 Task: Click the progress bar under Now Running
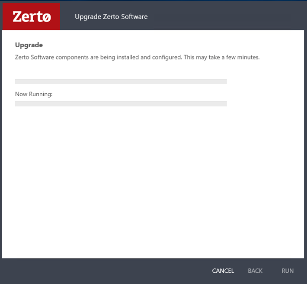coord(121,104)
